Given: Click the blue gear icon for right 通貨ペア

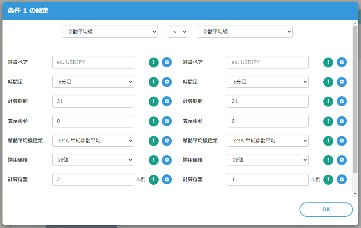Looking at the screenshot, I should [341, 62].
